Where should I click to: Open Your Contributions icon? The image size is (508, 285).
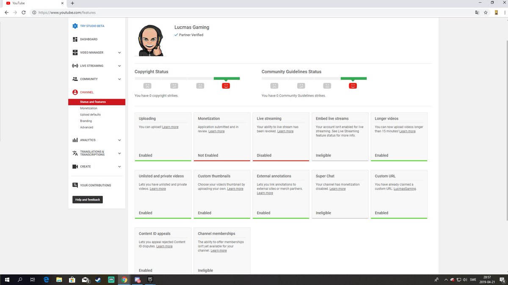coord(75,185)
